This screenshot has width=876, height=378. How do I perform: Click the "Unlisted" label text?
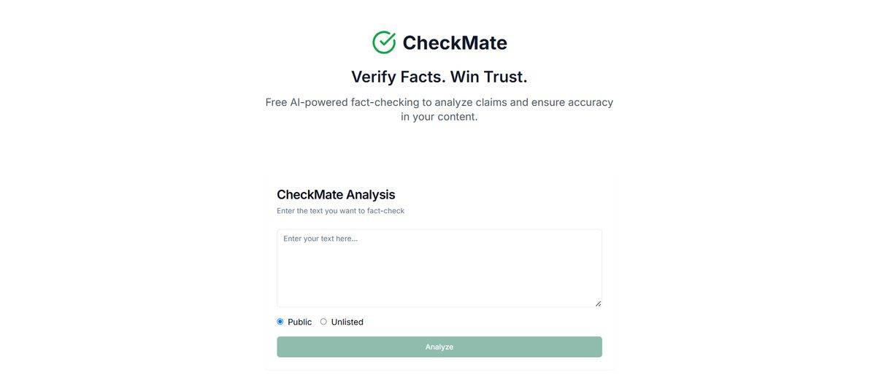[347, 322]
